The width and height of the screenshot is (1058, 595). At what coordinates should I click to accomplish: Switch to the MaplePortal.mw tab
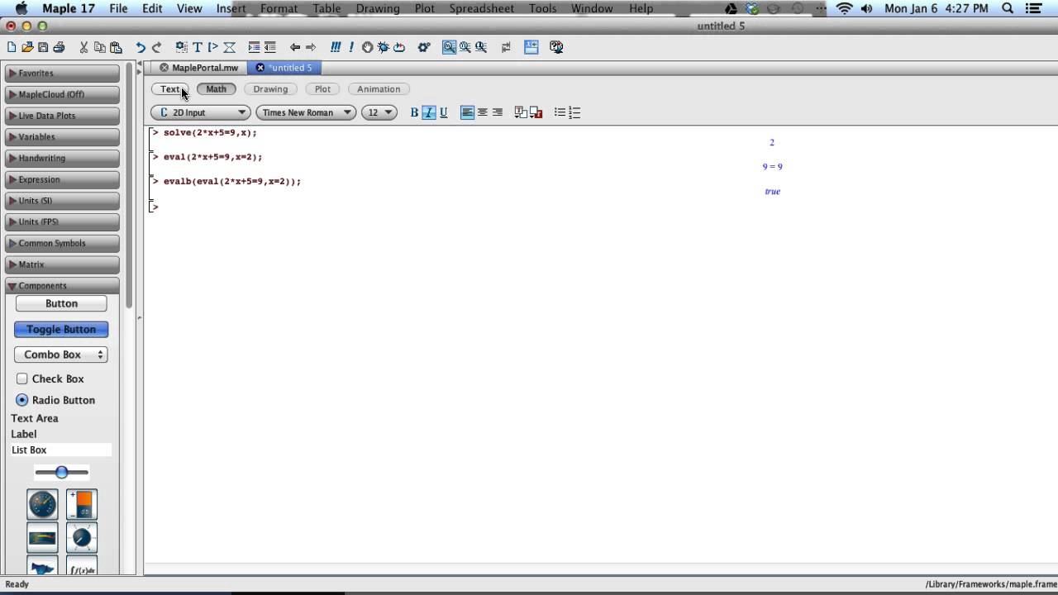tap(198, 68)
